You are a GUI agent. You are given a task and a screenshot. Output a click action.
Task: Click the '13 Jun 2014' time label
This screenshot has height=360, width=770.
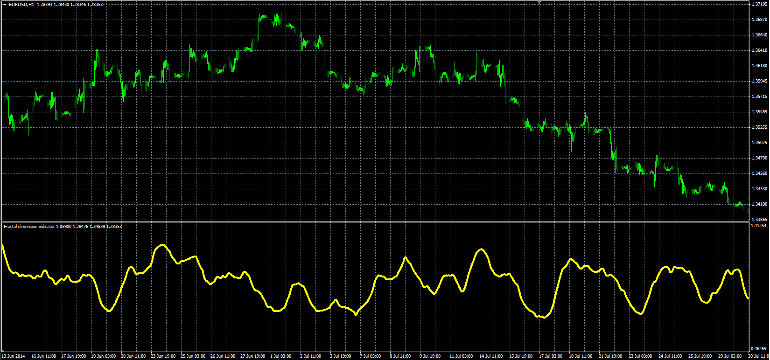[x=13, y=356]
